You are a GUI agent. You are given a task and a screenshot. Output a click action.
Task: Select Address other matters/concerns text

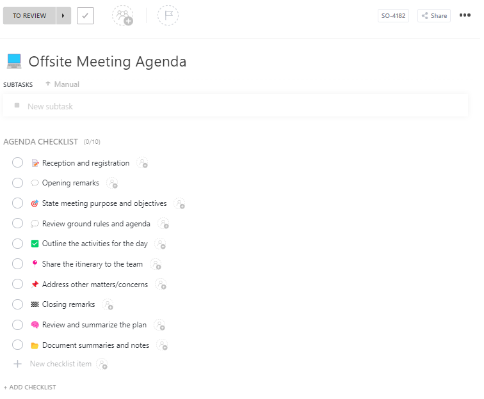tap(95, 285)
